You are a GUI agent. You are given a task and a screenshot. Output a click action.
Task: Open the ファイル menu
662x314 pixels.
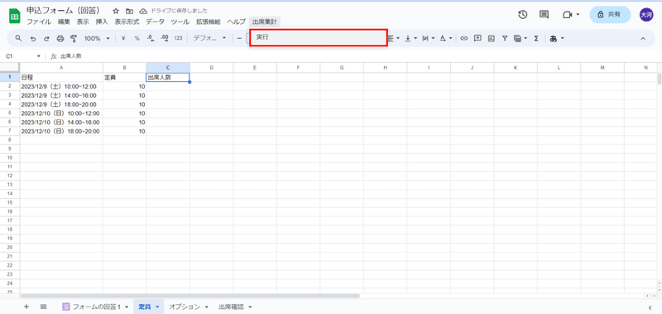(x=39, y=22)
